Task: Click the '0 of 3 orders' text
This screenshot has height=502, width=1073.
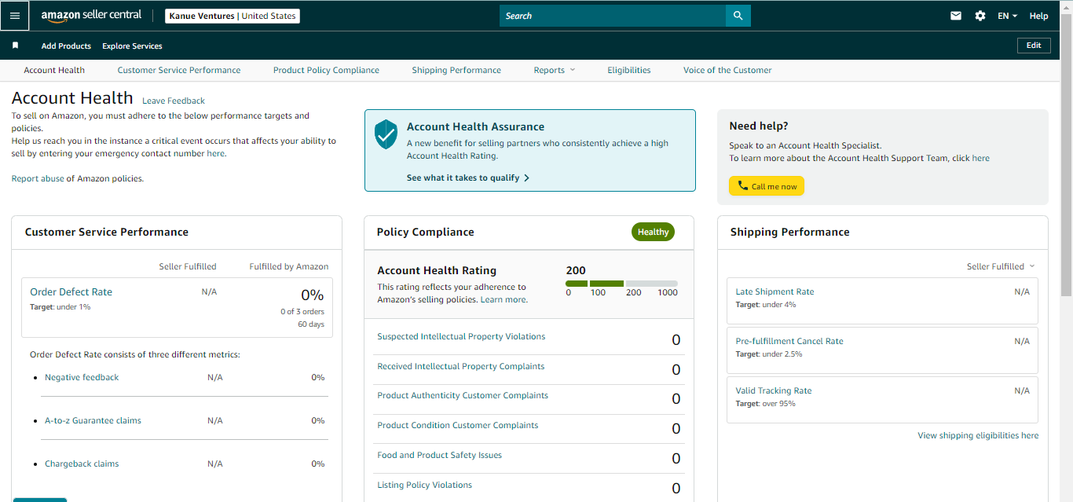Action: click(302, 312)
